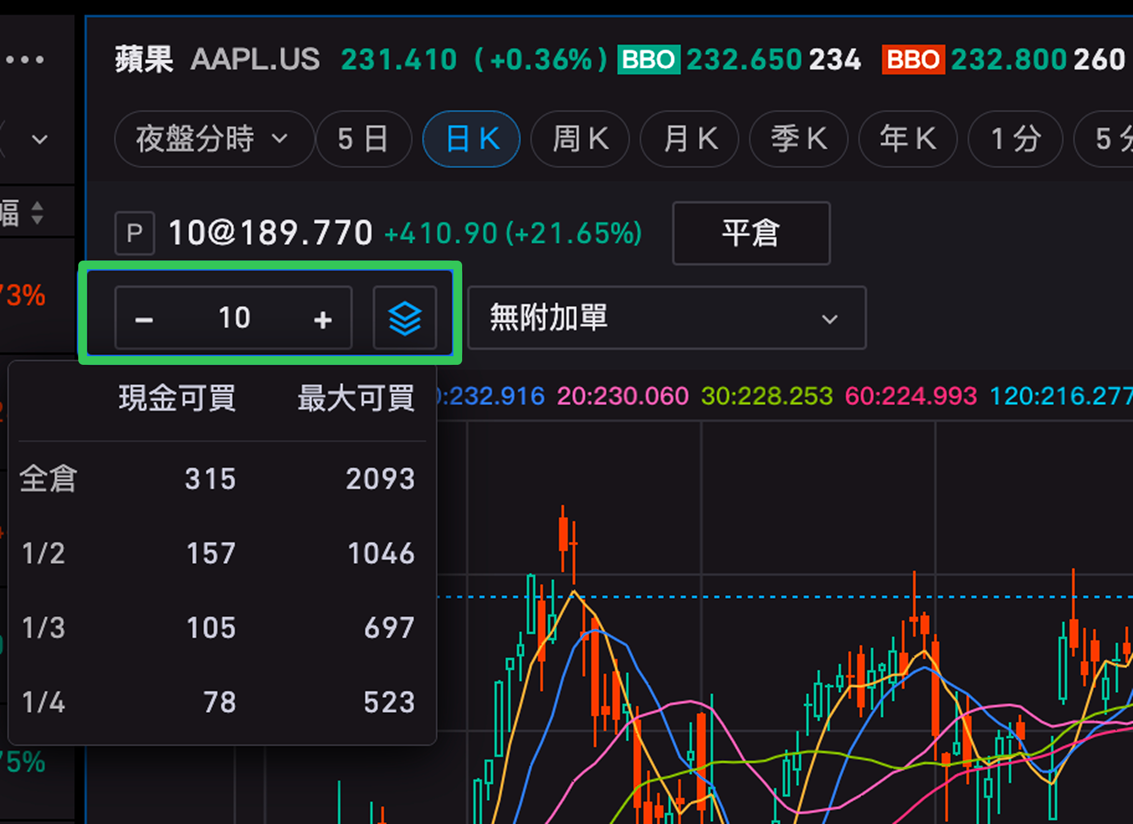This screenshot has width=1133, height=824.
Task: Select the 周K chart period
Action: click(580, 139)
